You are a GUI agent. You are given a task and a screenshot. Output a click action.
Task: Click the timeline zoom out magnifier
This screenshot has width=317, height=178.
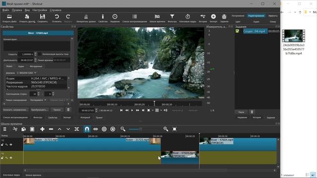[x=123, y=129]
